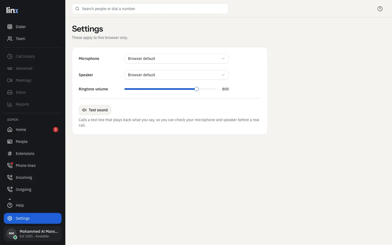Open Call history clock icon
The width and height of the screenshot is (392, 245).
click(10, 56)
